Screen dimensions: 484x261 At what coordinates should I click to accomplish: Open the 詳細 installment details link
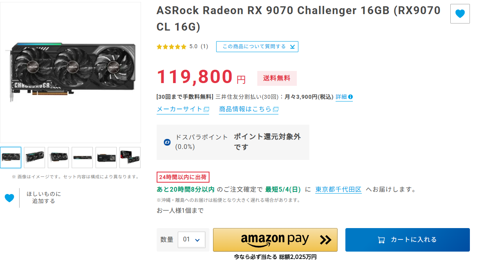(341, 97)
